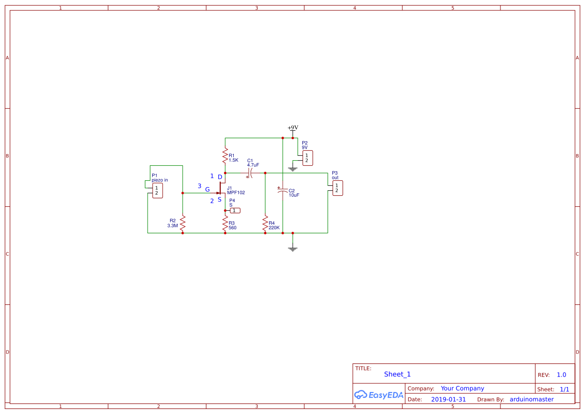Click the +9V power supply symbol
Screen dimensions: 585x414
point(292,129)
